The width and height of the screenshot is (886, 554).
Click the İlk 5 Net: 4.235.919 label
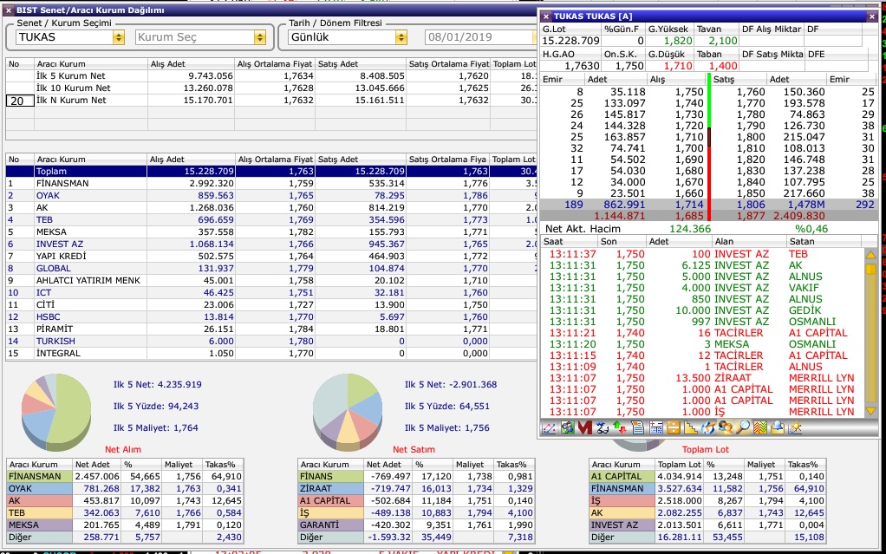click(158, 384)
